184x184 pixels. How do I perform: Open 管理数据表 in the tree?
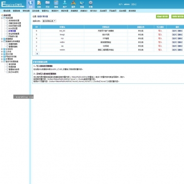pyautogui.click(x=13, y=46)
